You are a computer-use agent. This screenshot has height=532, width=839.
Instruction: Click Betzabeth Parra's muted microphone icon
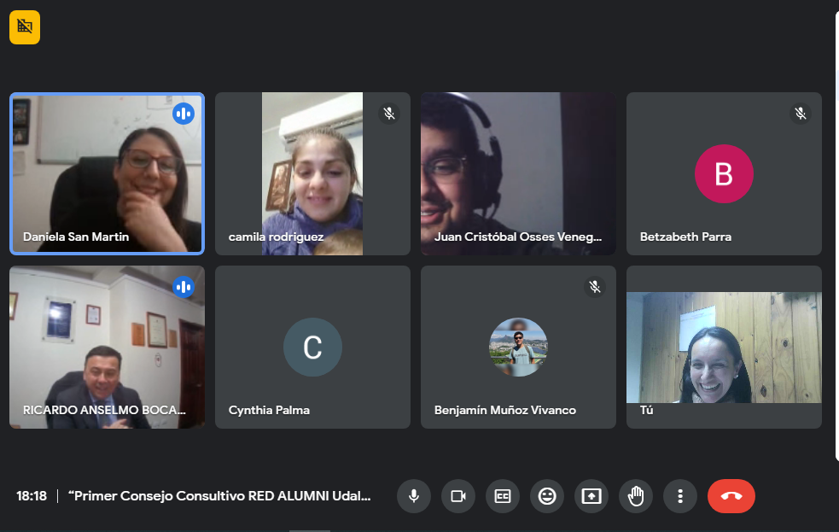coord(801,114)
